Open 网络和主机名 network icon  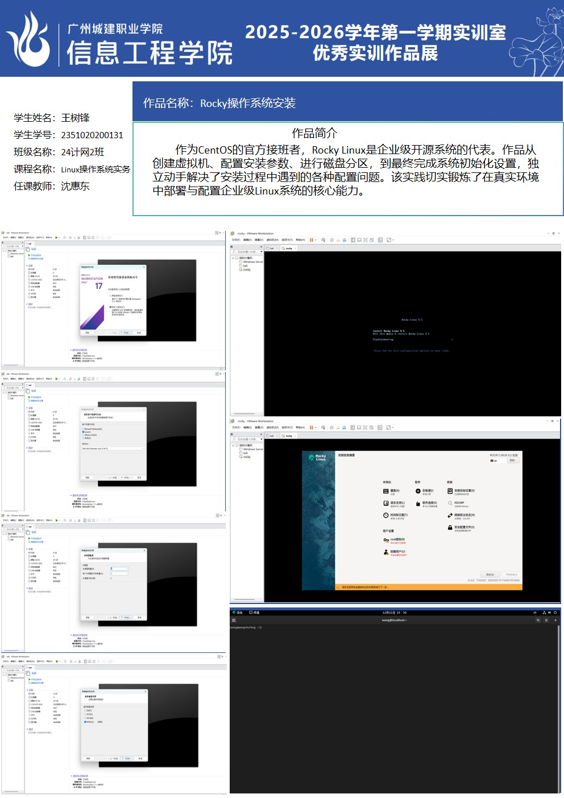[x=450, y=515]
